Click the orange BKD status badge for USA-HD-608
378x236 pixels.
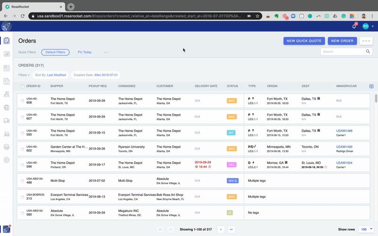pos(232,101)
